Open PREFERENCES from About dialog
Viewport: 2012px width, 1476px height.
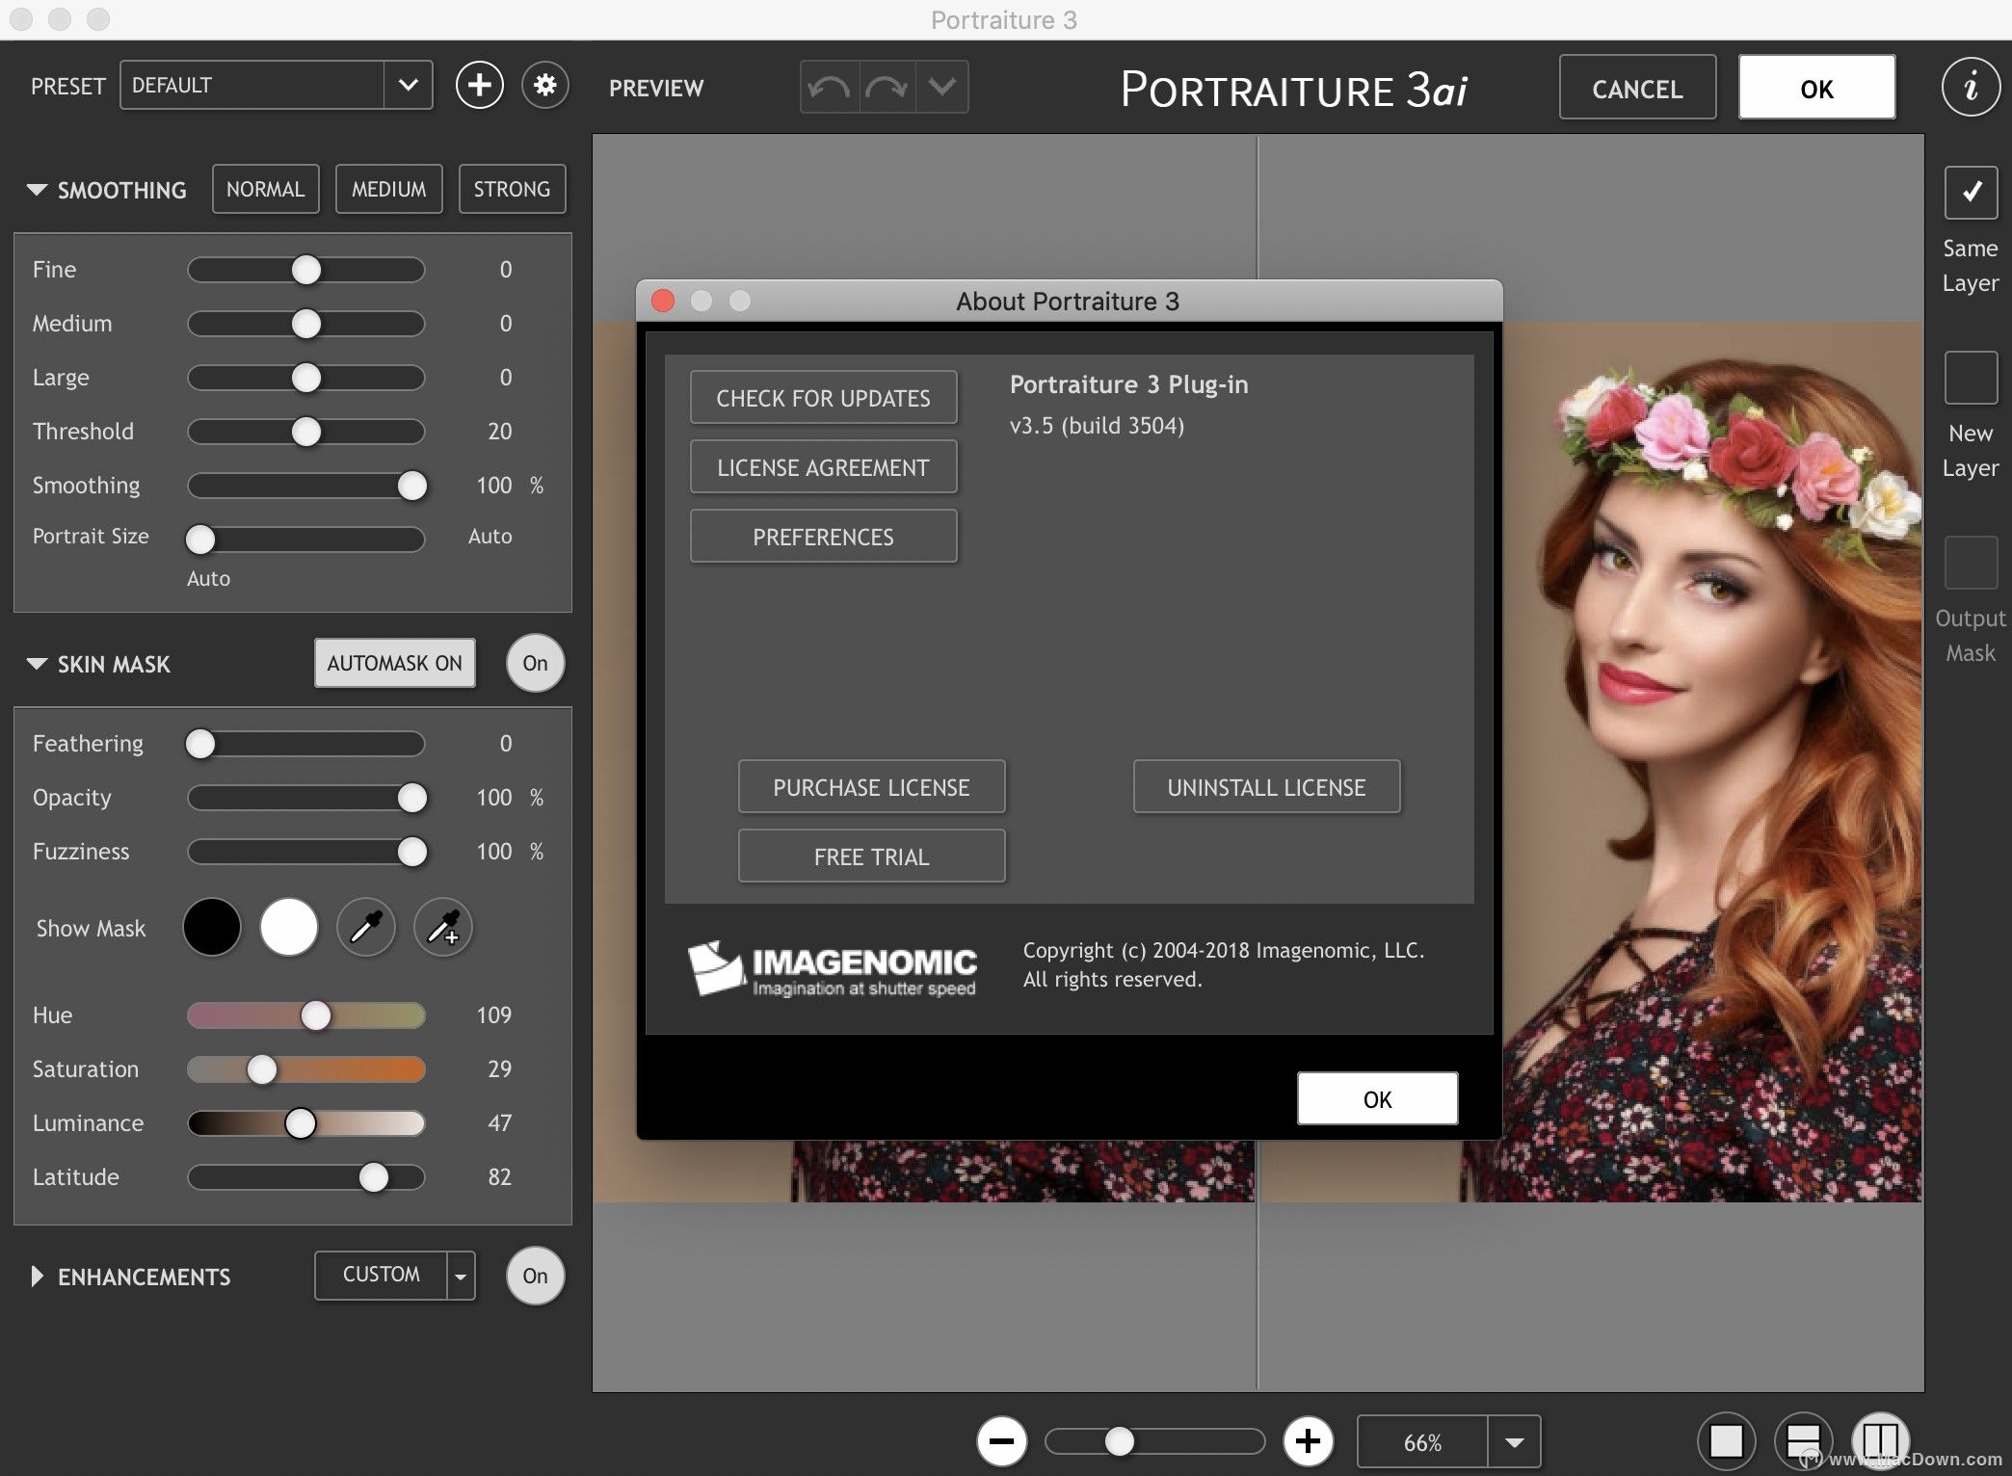click(823, 537)
